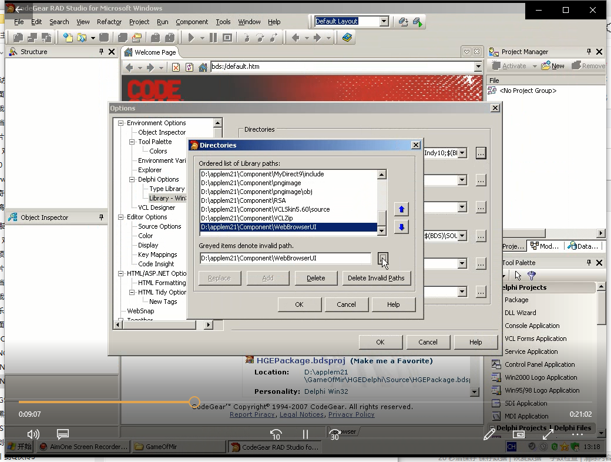
Task: Click Help in Options dialog
Action: click(475, 342)
